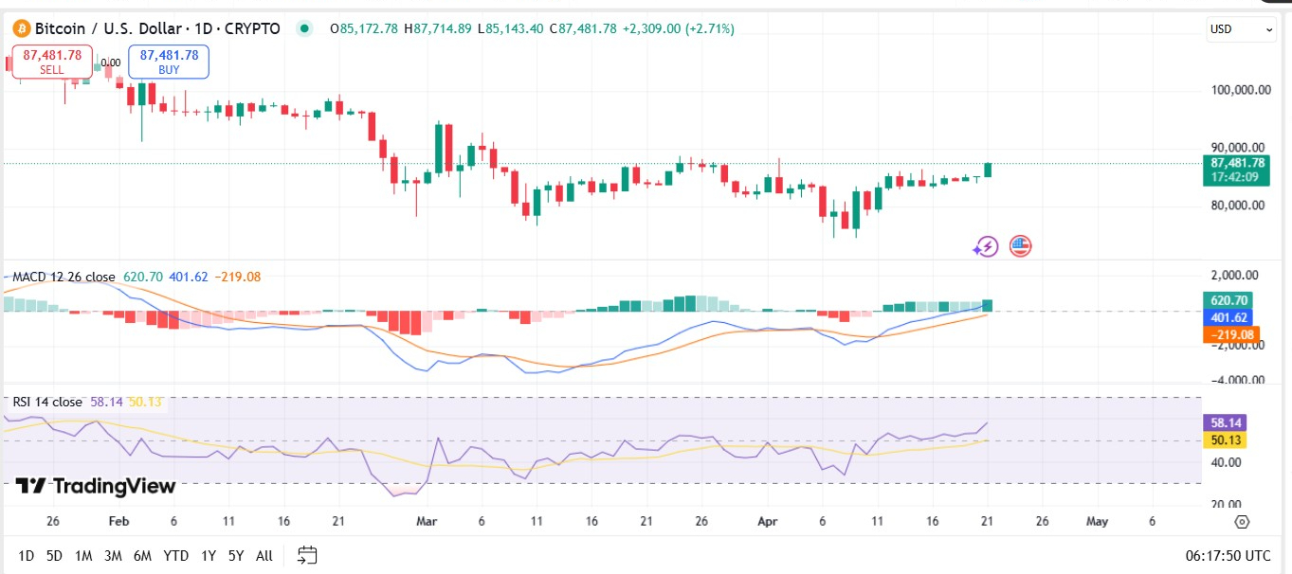Click the purple RSI 58.14 axis label

point(1224,422)
